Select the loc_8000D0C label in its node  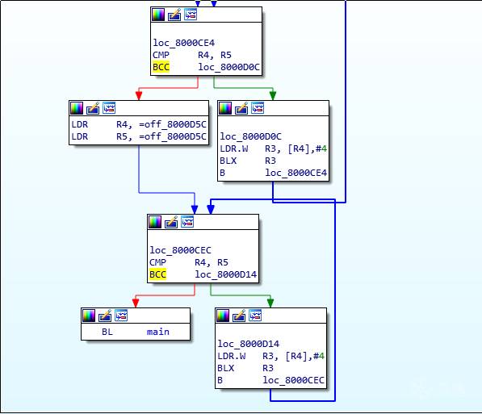coord(250,136)
